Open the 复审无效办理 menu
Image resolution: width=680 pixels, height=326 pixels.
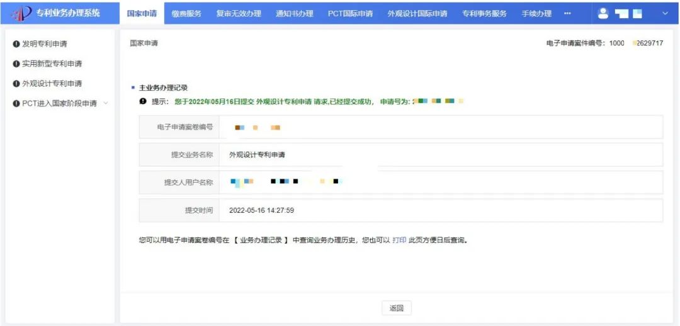[x=239, y=14]
